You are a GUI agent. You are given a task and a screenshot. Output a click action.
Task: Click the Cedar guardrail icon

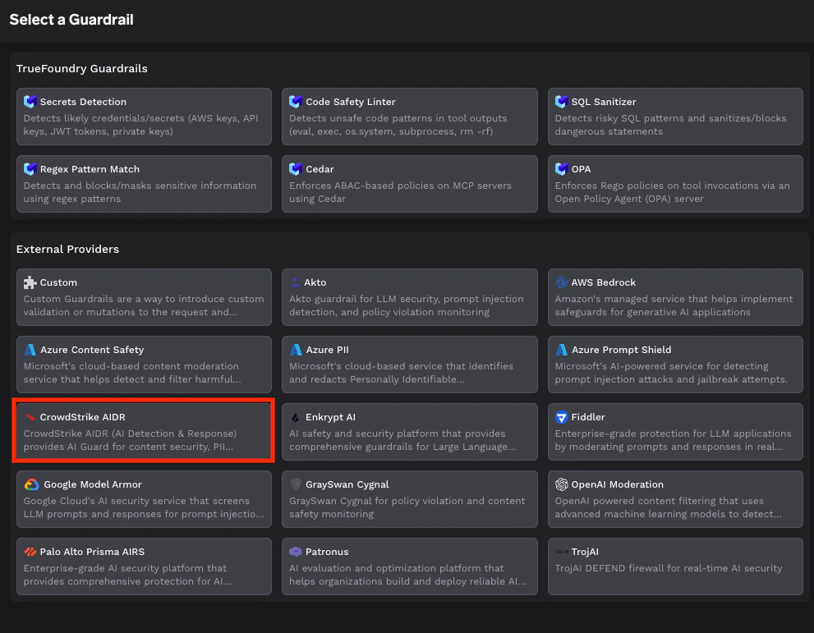pos(296,169)
